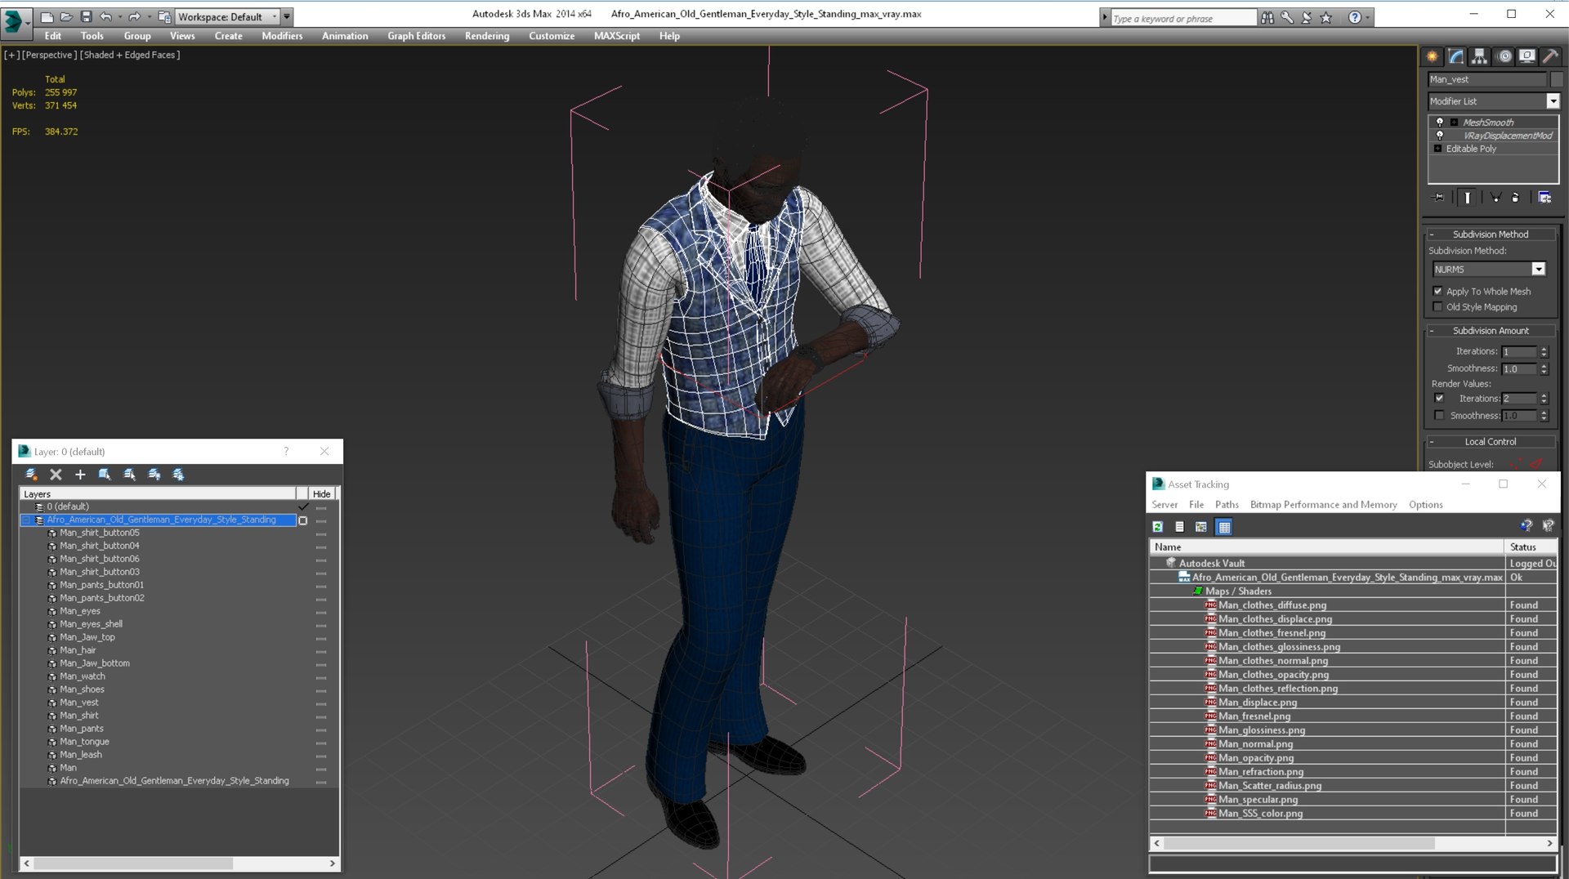Click Delete layer X icon in Layer dialog
Screen dimensions: 1569x879
[x=56, y=475]
